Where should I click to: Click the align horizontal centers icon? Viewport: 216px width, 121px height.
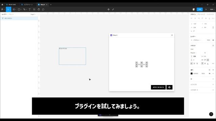point(195,18)
